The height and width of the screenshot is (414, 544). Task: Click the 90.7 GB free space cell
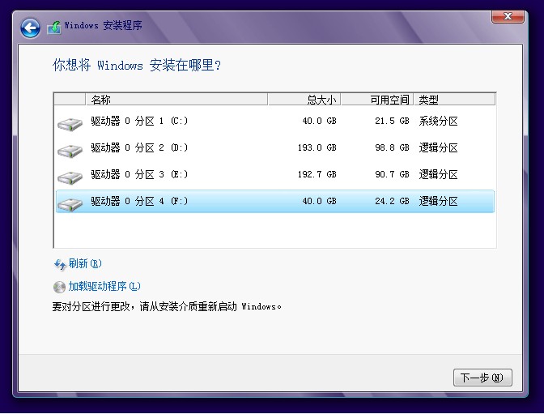[x=392, y=175]
